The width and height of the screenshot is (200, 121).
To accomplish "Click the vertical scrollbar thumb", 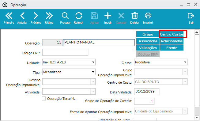I will [197, 71].
